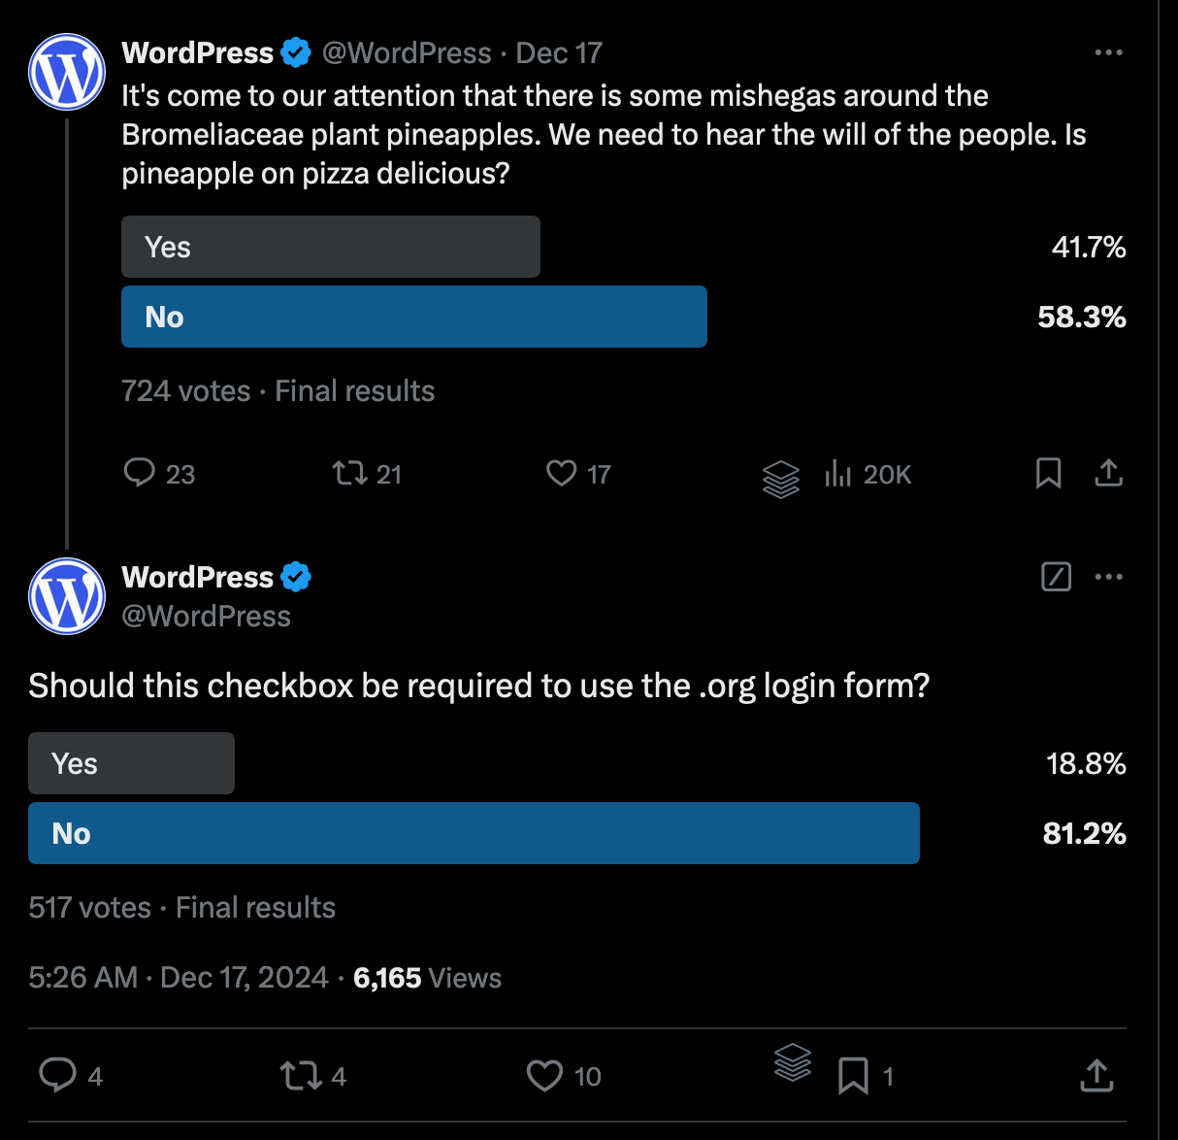Open the Dec 17 timestamp link
This screenshot has width=1178, height=1140.
(x=559, y=53)
